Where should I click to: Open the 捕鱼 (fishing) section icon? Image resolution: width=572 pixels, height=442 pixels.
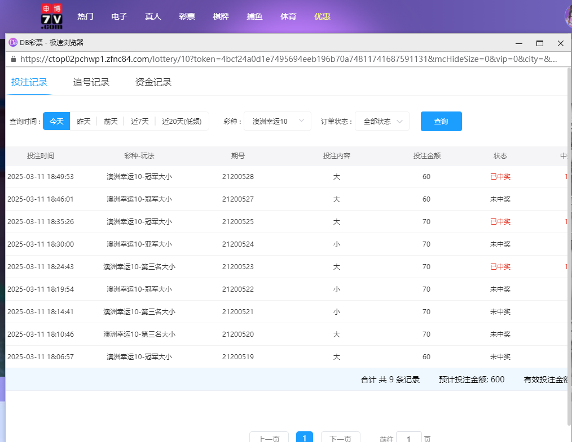click(254, 16)
